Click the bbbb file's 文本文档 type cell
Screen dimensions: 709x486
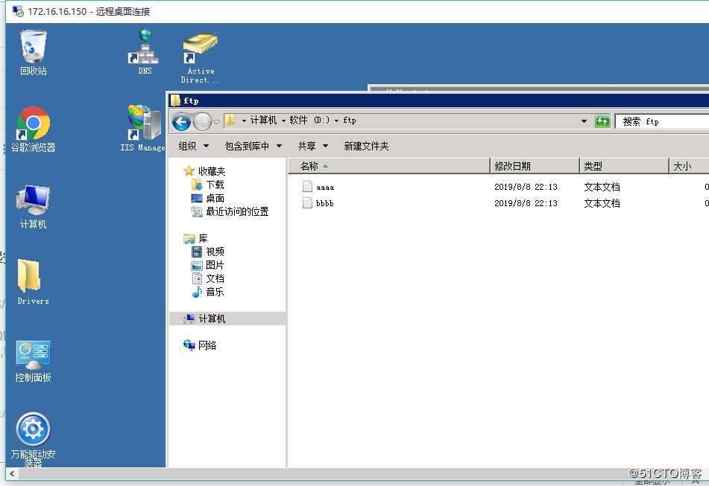(602, 203)
